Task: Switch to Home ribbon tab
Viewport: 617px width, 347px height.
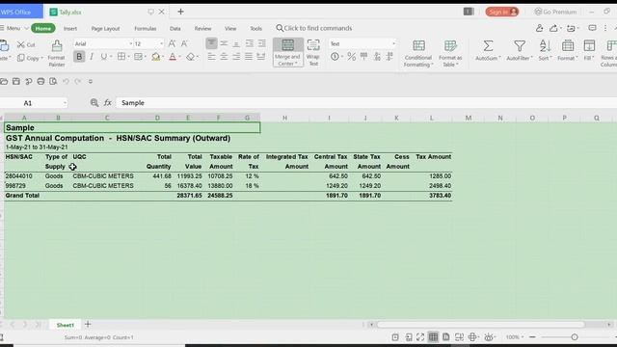Action: [x=42, y=28]
